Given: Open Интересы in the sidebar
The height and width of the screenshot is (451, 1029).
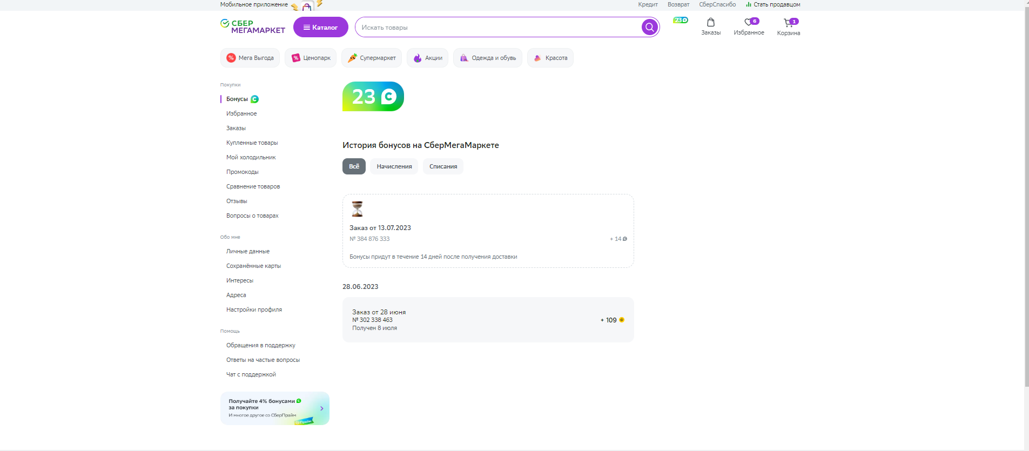Looking at the screenshot, I should (x=240, y=281).
